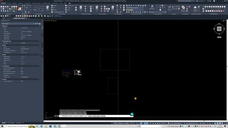The width and height of the screenshot is (228, 128).
Task: Collapse the Plotstil section in Properties
Action: [x=39, y=45]
